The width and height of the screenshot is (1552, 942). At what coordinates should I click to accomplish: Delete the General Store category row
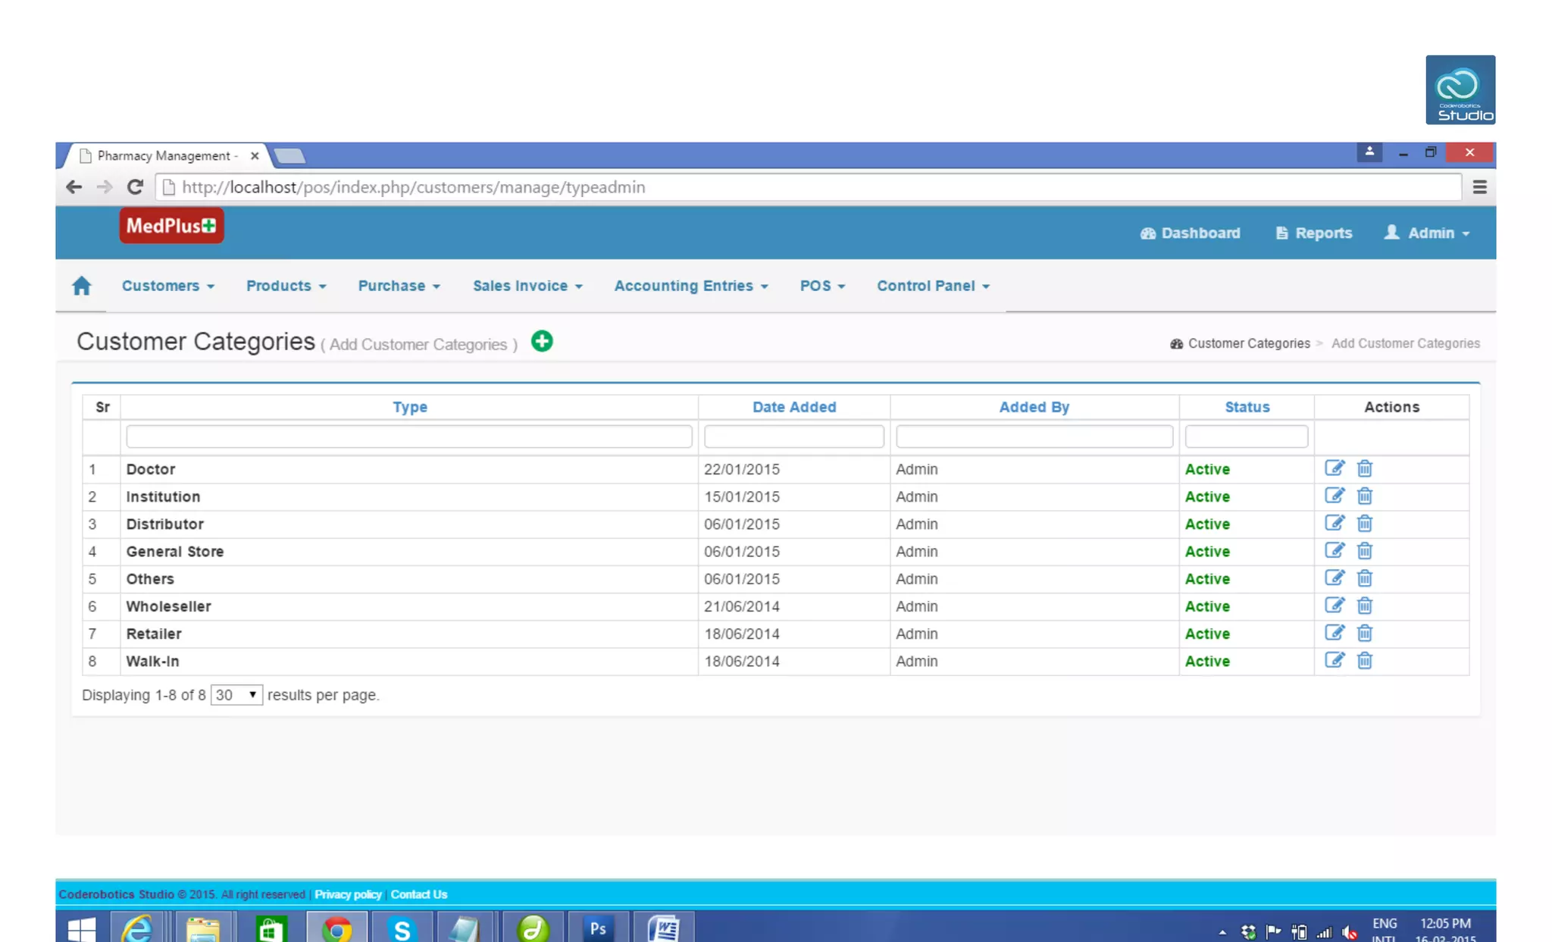point(1364,551)
